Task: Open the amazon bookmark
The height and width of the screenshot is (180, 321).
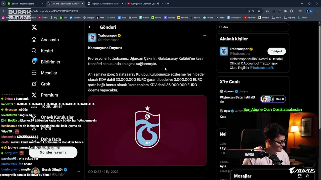Action: click(264, 18)
